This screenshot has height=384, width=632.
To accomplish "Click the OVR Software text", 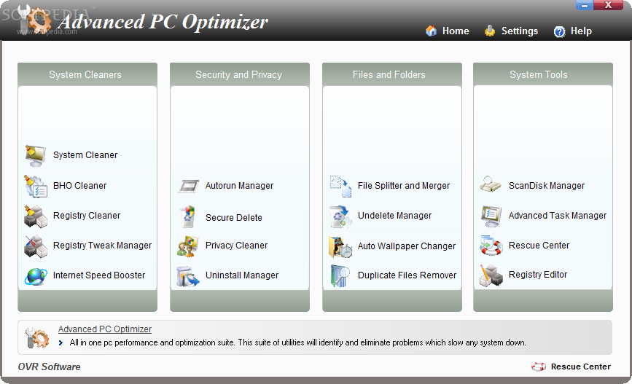I will (49, 367).
